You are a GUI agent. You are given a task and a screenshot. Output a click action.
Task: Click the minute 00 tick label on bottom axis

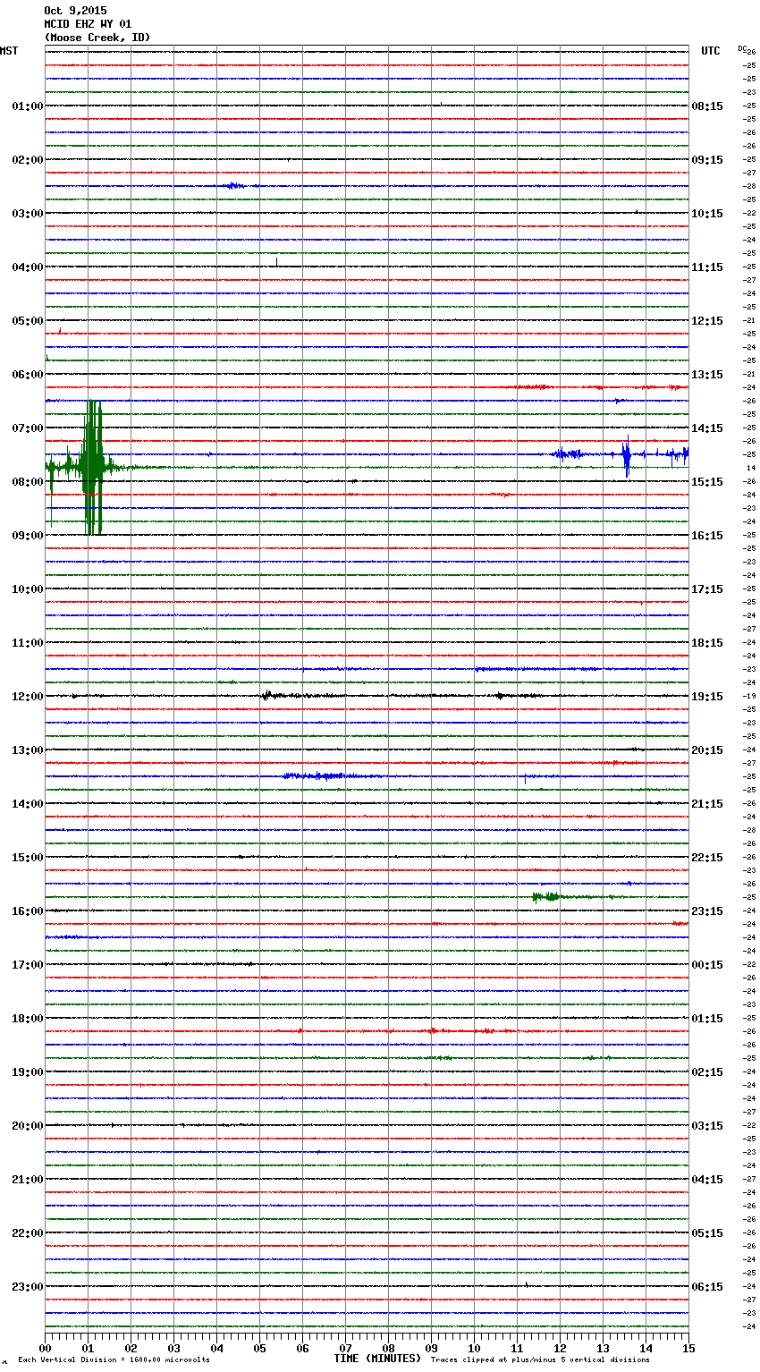click(x=46, y=1348)
